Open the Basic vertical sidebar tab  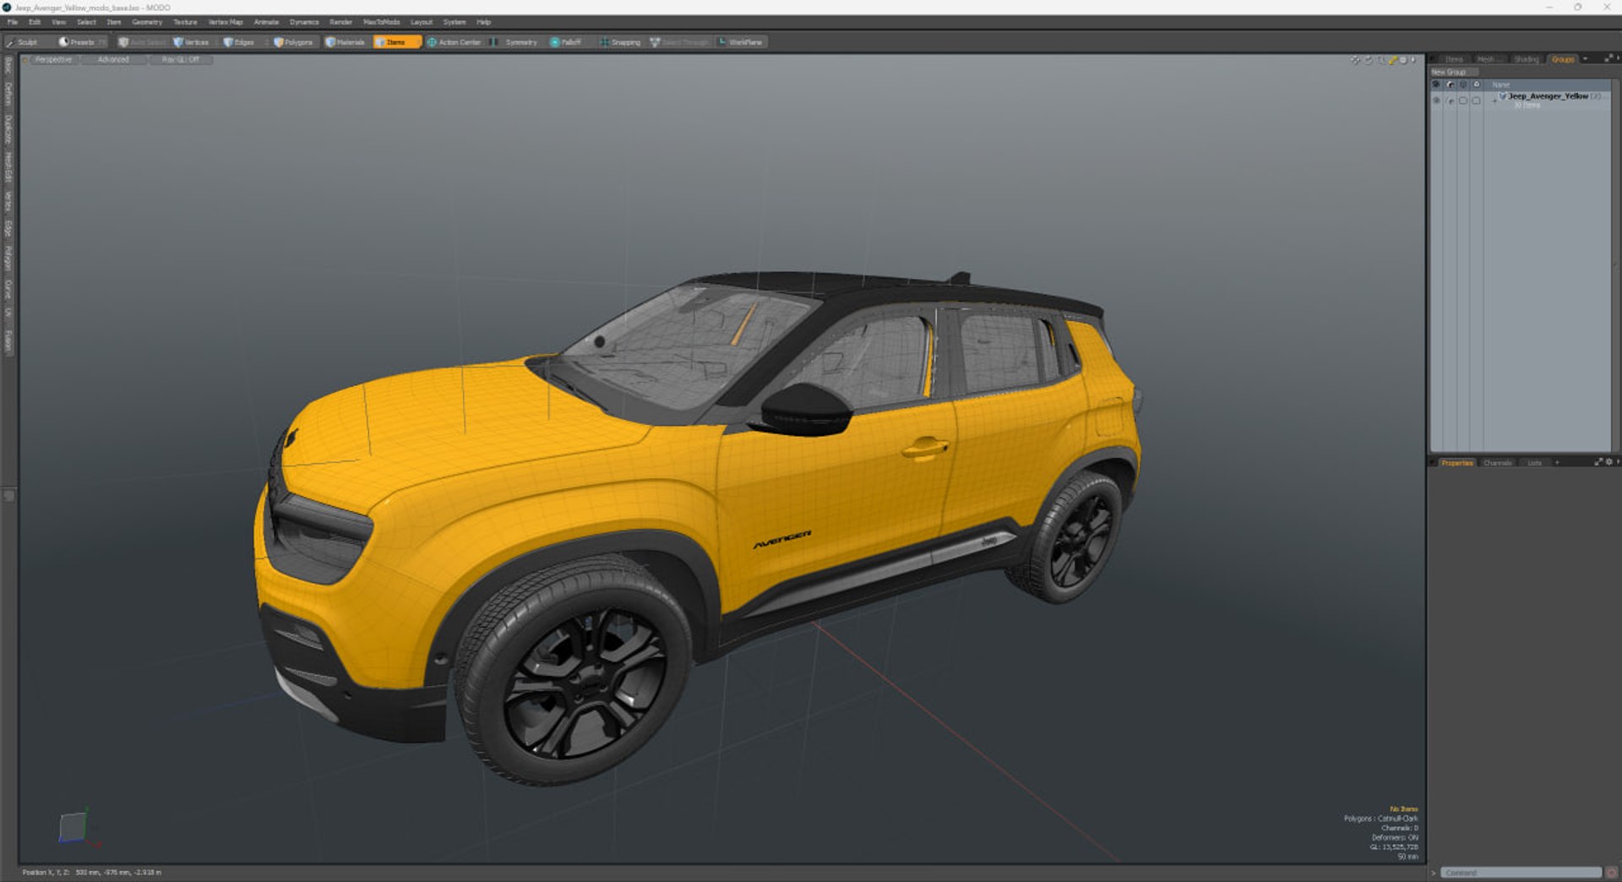pyautogui.click(x=8, y=65)
